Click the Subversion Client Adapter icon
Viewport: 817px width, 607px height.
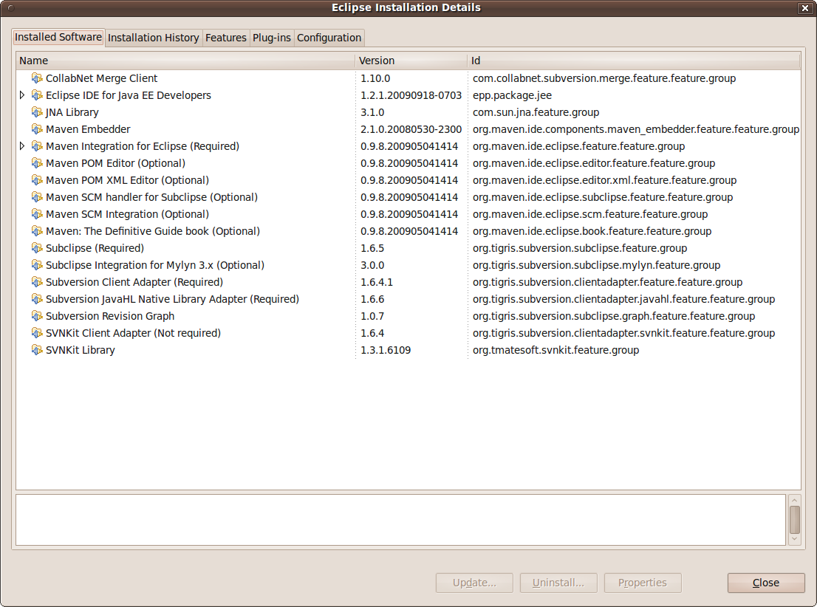tap(37, 282)
